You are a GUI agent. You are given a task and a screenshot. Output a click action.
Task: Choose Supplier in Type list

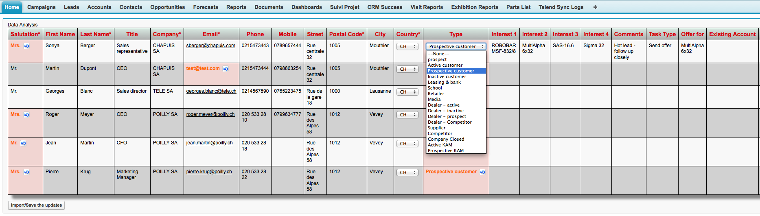pyautogui.click(x=456, y=128)
